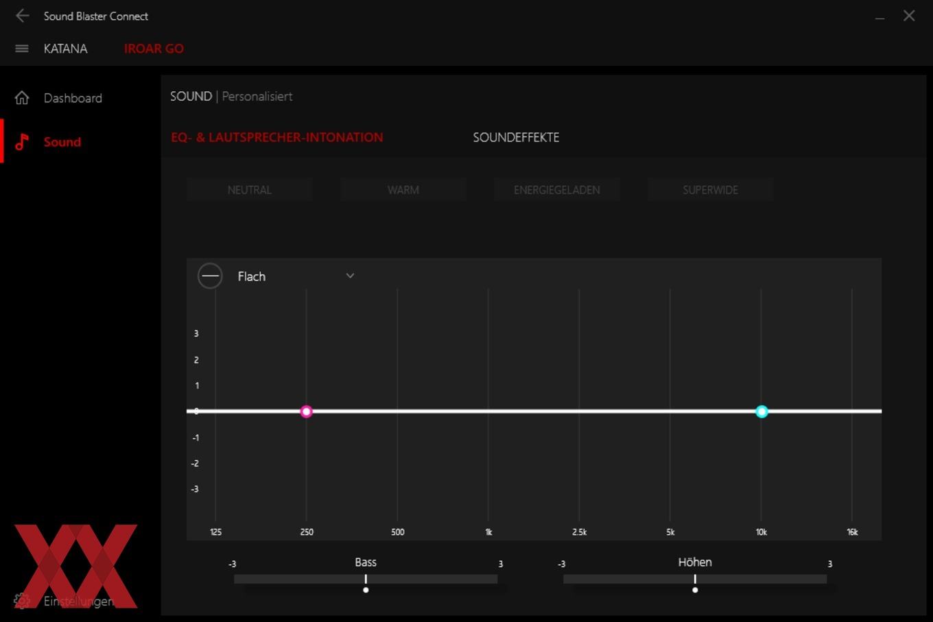Screen dimensions: 933x622
Task: Expand the Flach EQ preset dropdown
Action: click(x=350, y=276)
